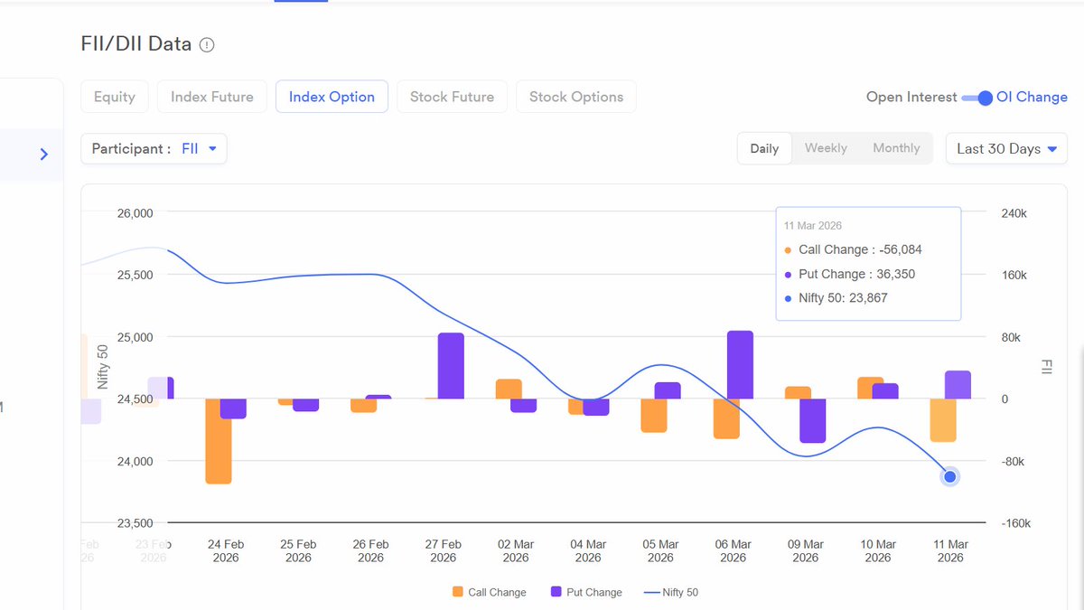
Task: Click the 24 Feb 2026 axis label
Action: (226, 551)
